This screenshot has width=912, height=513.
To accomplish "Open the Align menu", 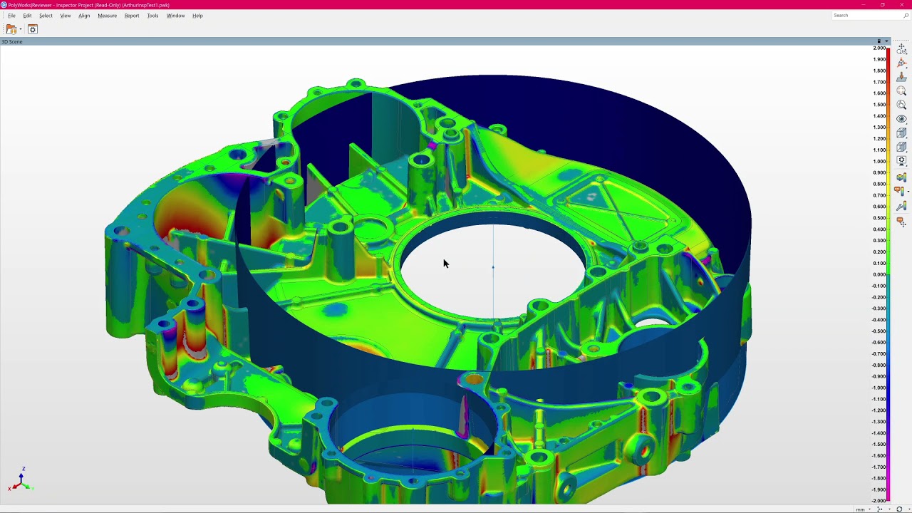I will [84, 16].
